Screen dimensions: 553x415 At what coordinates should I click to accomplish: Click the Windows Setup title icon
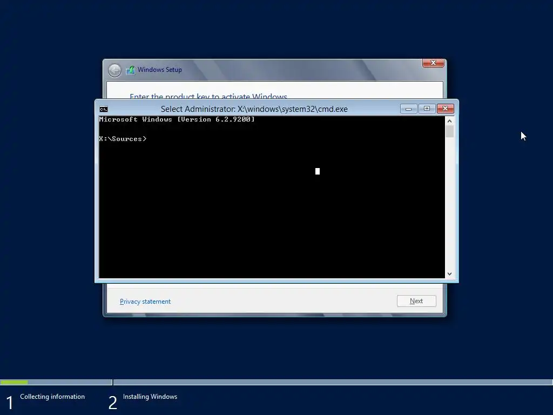(130, 70)
